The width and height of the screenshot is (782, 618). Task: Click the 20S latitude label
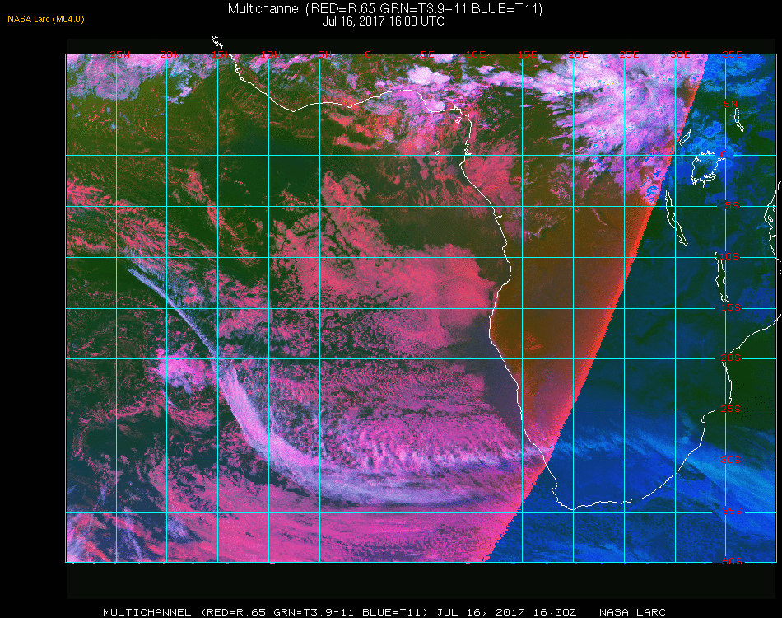point(731,358)
